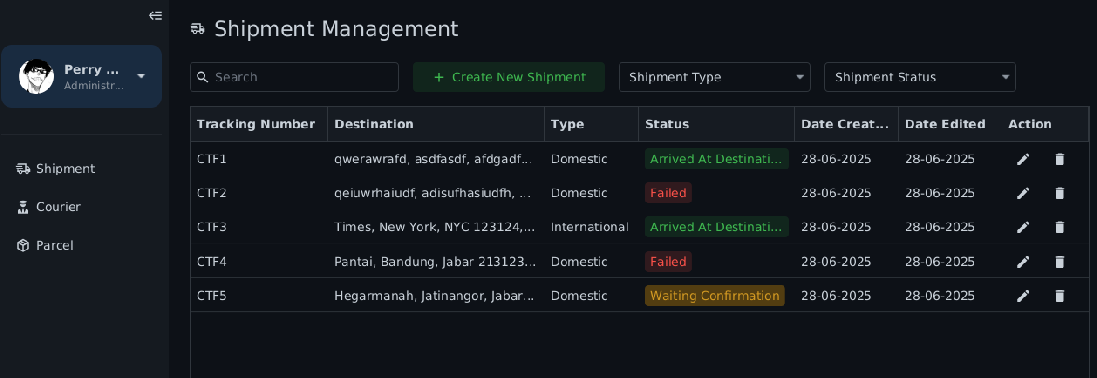Edit shipment CTF1 using the pencil icon
Viewport: 1097px width, 378px height.
pos(1023,159)
